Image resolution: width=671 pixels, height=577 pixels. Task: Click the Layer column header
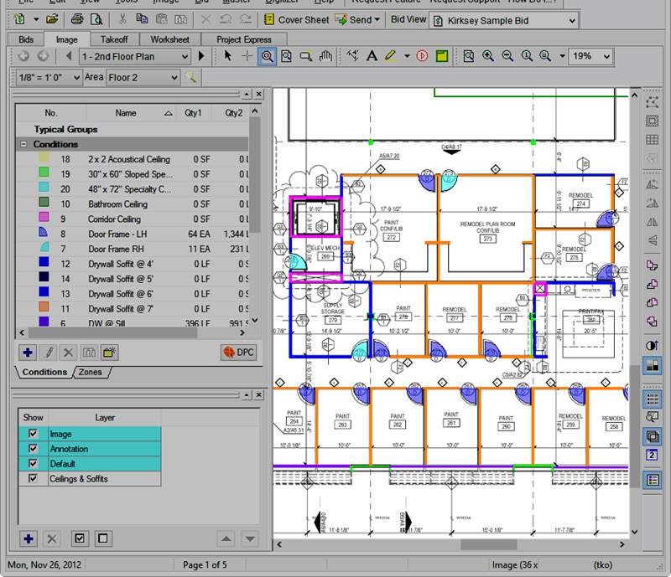[x=104, y=417]
